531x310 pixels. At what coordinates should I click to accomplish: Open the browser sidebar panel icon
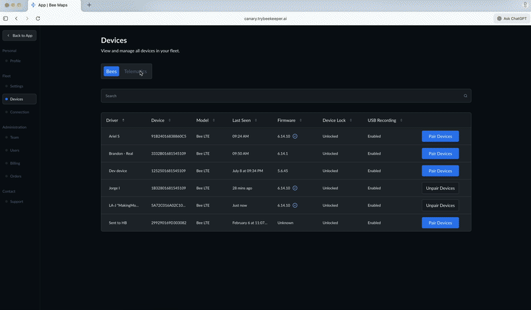pos(6,19)
